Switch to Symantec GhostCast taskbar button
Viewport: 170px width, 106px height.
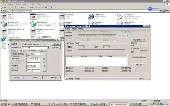click(x=119, y=104)
